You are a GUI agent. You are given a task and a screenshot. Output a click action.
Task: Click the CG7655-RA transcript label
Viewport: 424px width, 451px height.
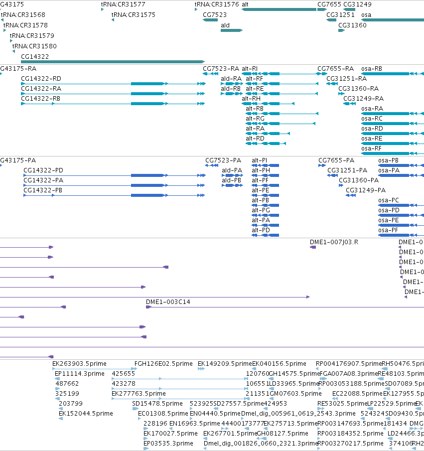pos(335,68)
